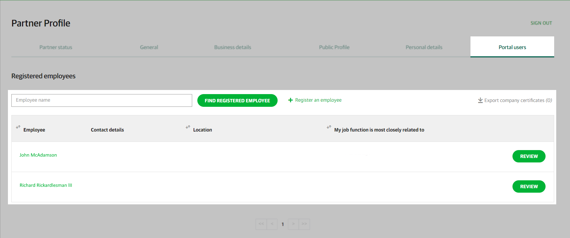Select the Personal details tab
This screenshot has width=570, height=238.
[424, 47]
